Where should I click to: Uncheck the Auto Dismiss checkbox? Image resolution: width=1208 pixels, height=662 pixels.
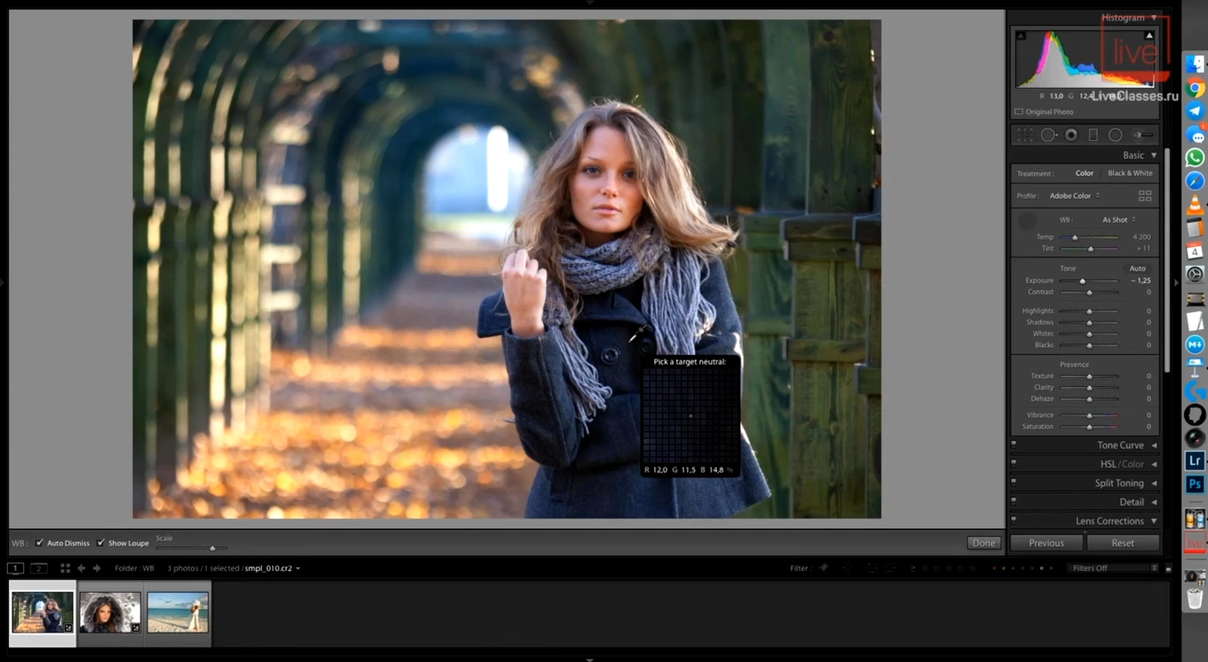click(x=40, y=543)
